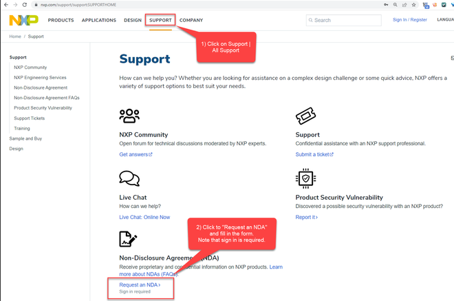Open Support Tickets in sidebar

click(x=30, y=118)
